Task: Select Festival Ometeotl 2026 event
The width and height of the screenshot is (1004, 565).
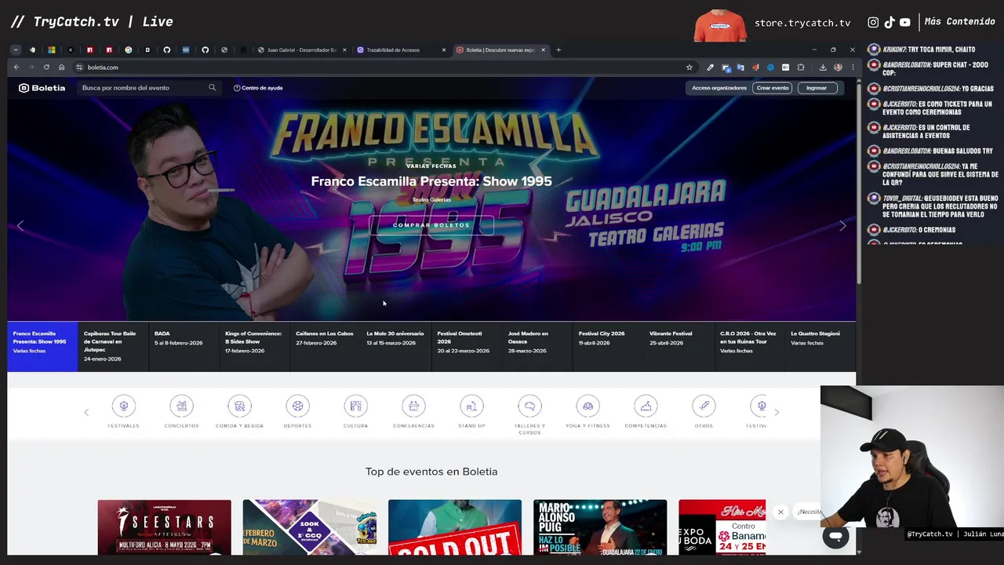Action: 466,346
